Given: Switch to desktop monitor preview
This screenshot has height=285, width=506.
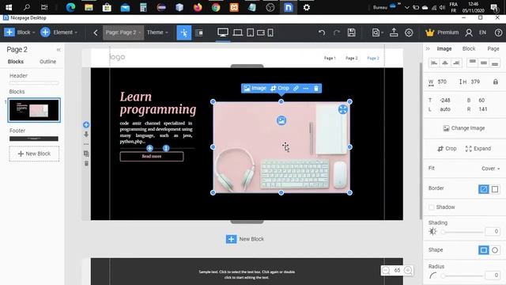Looking at the screenshot, I should (223, 32).
